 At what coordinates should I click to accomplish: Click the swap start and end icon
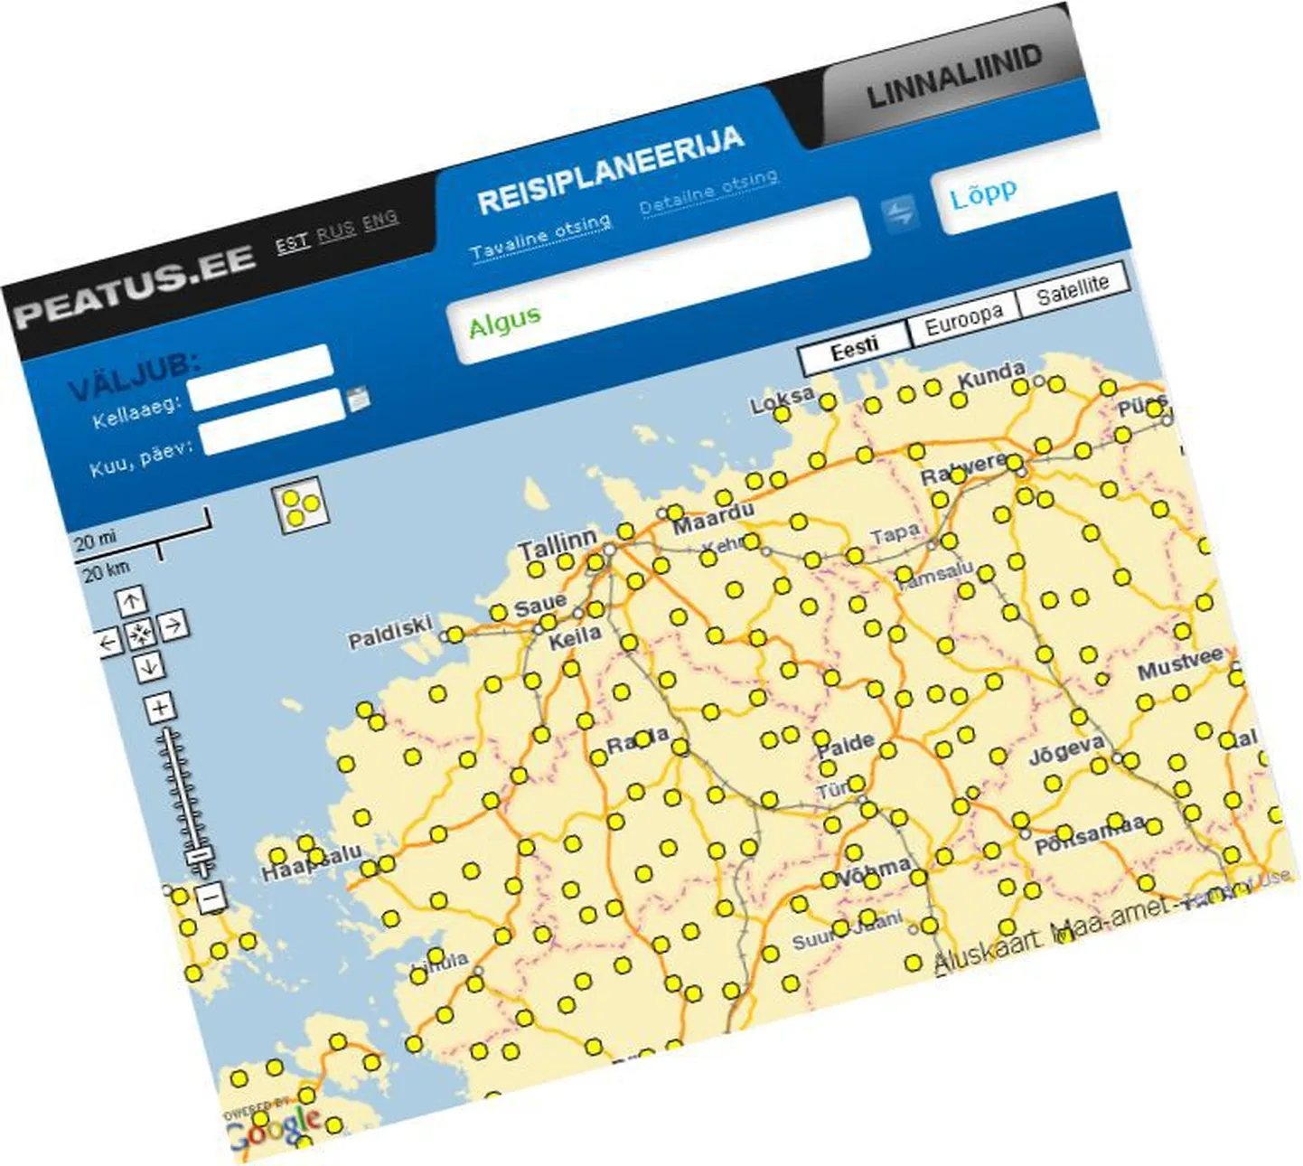pos(899,215)
